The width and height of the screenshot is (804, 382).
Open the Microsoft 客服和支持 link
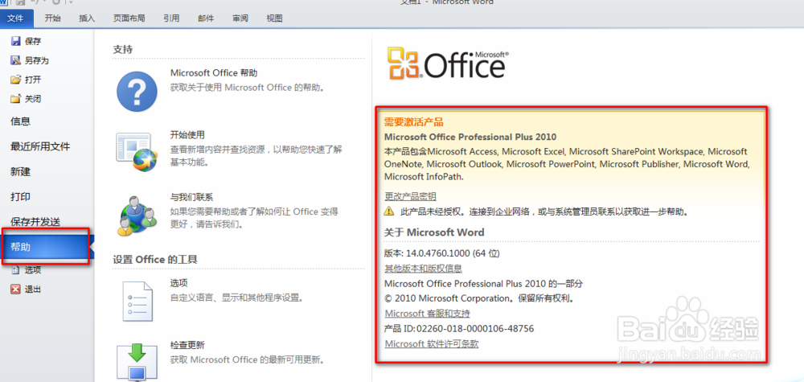point(427,314)
